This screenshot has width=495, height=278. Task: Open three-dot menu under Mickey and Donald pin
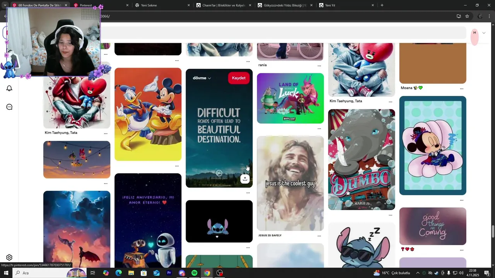[x=177, y=166]
